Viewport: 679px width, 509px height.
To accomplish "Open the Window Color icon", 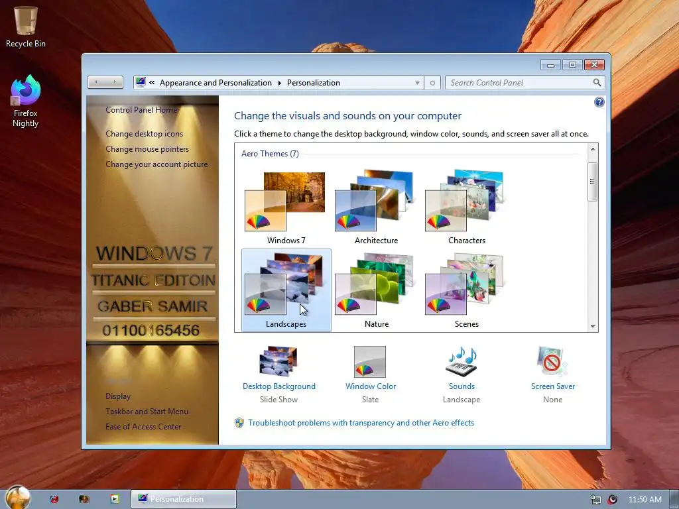I will click(x=370, y=362).
